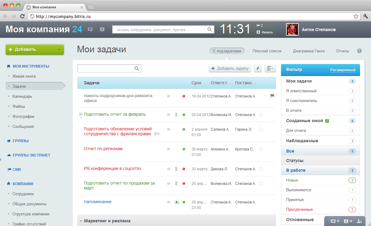
Task: Switch to Плоский список view
Action: tap(267, 51)
